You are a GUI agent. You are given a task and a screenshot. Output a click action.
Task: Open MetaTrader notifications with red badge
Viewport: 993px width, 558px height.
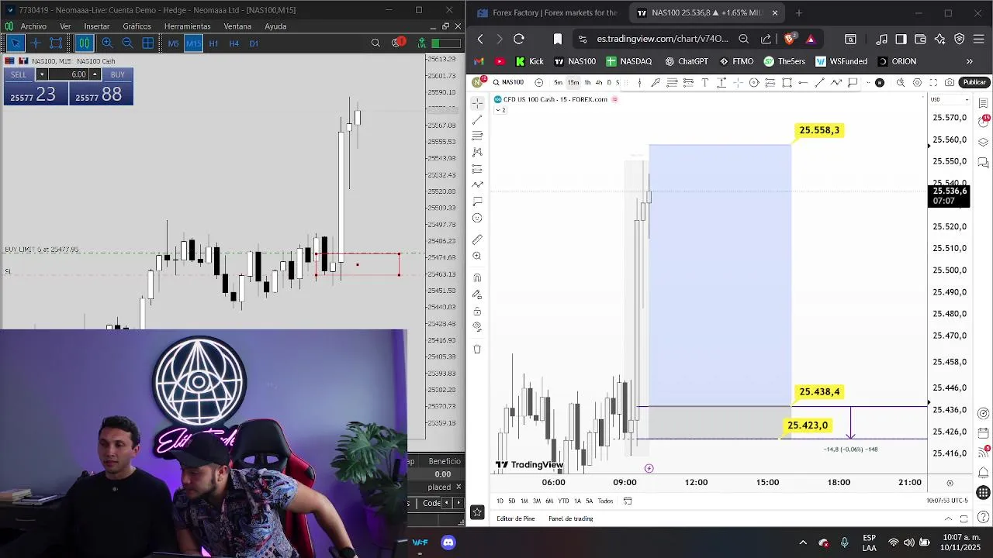coord(399,43)
